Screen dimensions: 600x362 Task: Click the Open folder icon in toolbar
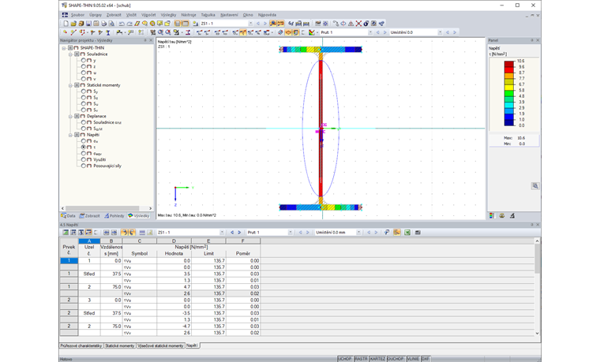[73, 24]
